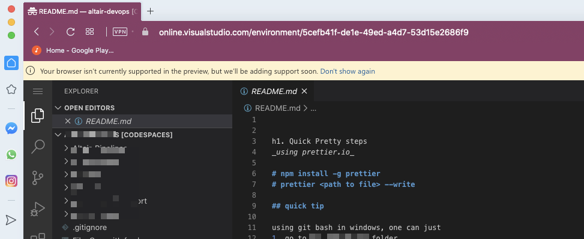Go back in browser history
Screen dimensions: 584x239
pyautogui.click(x=36, y=32)
